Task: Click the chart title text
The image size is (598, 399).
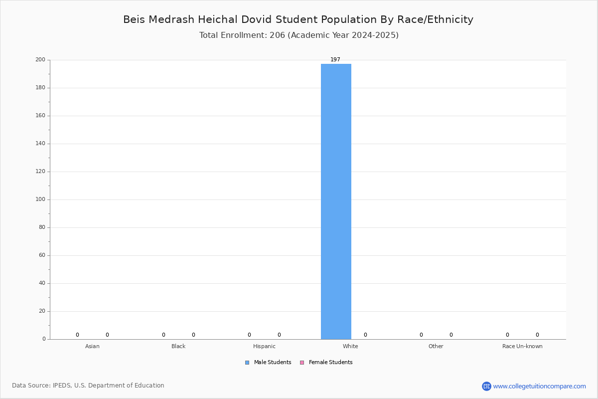Action: (x=299, y=19)
